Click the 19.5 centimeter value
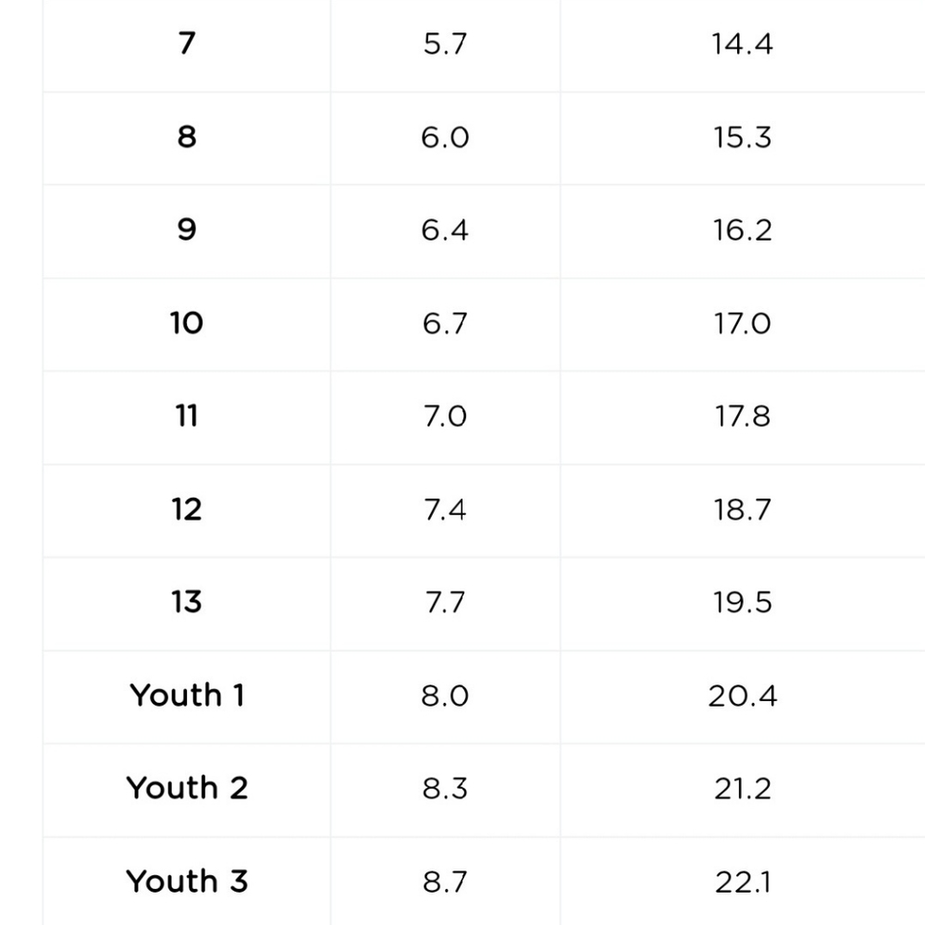This screenshot has width=925, height=925. pos(742,603)
